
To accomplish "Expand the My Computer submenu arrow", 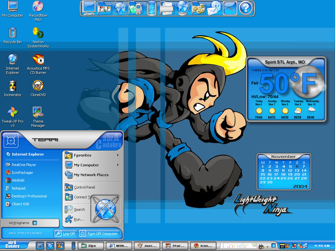I will (118, 165).
